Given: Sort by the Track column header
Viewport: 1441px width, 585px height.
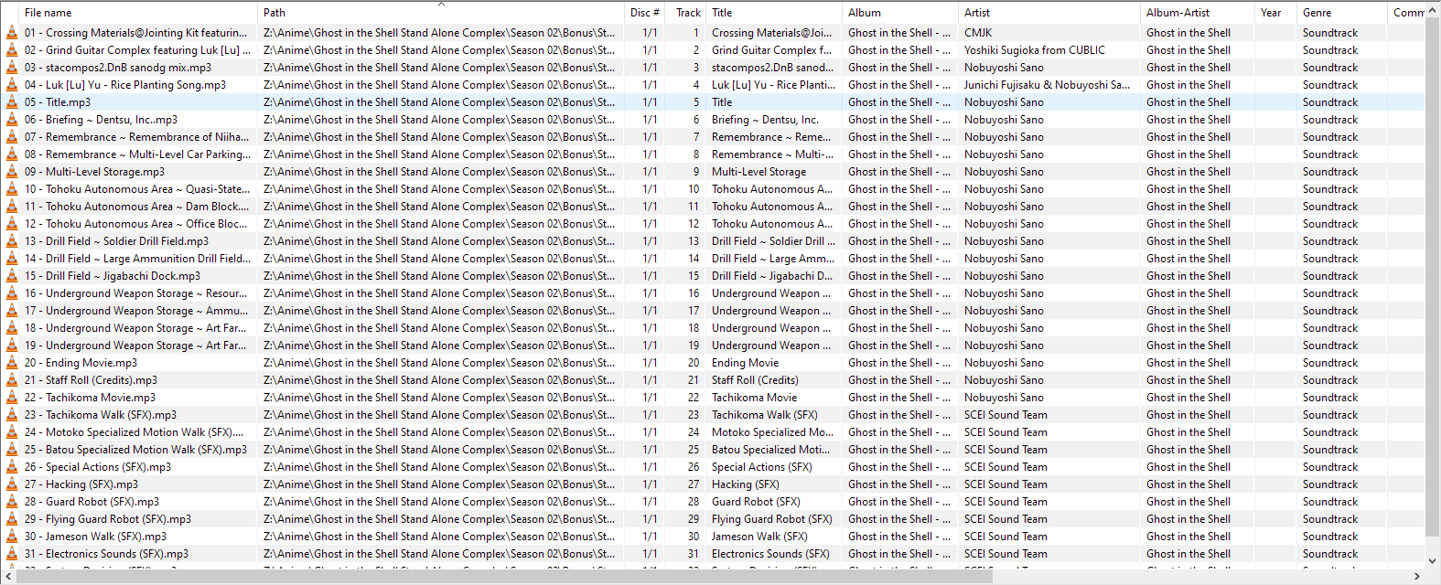Looking at the screenshot, I should pyautogui.click(x=687, y=13).
